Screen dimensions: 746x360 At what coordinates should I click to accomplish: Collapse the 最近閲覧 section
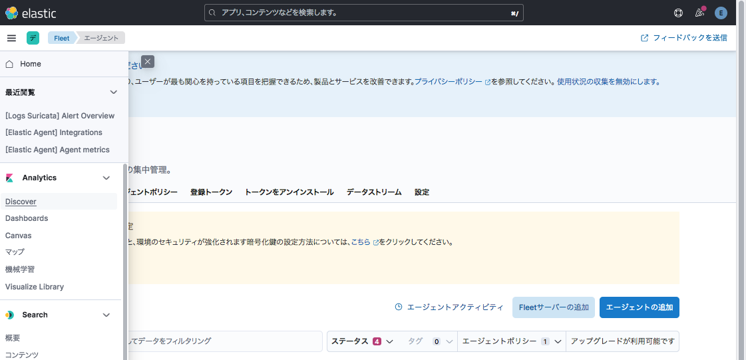(113, 92)
